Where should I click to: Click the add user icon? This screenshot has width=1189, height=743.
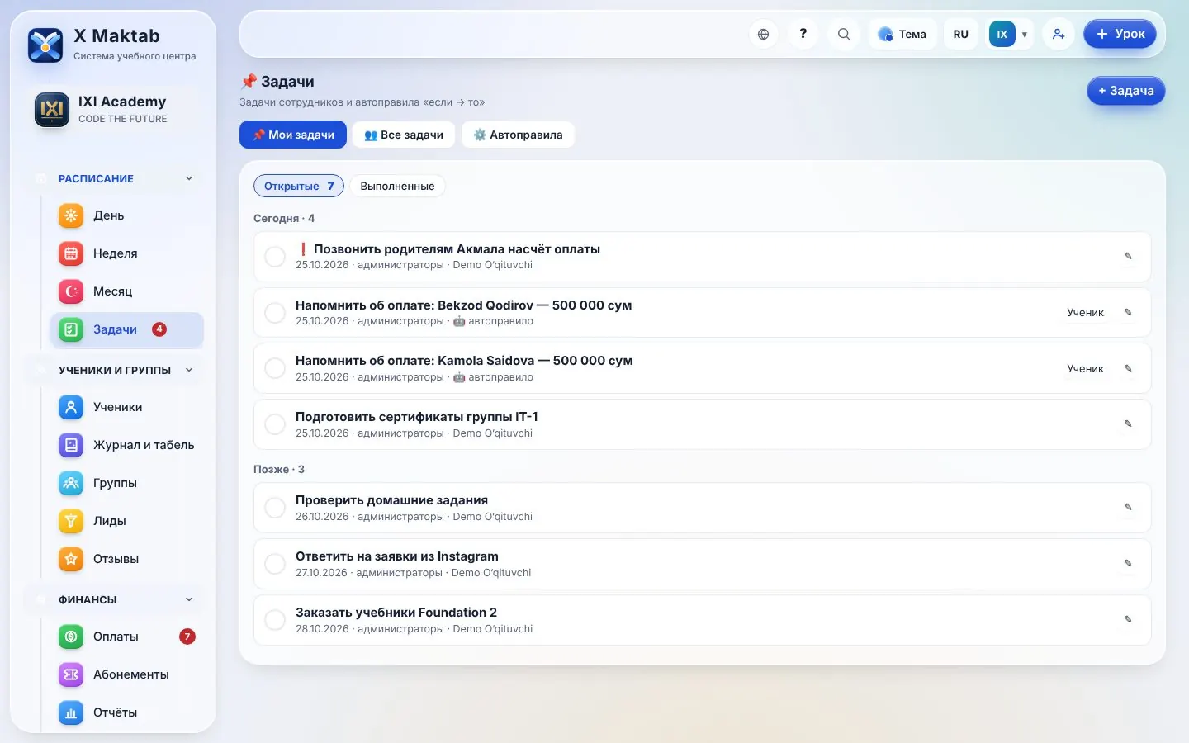coord(1058,34)
